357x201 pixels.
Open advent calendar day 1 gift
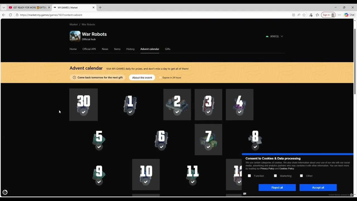pyautogui.click(x=130, y=105)
